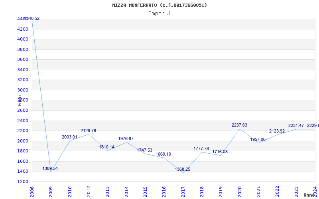Click the 2017 x-axis year label
The height and width of the screenshot is (199, 319).
[x=183, y=192]
